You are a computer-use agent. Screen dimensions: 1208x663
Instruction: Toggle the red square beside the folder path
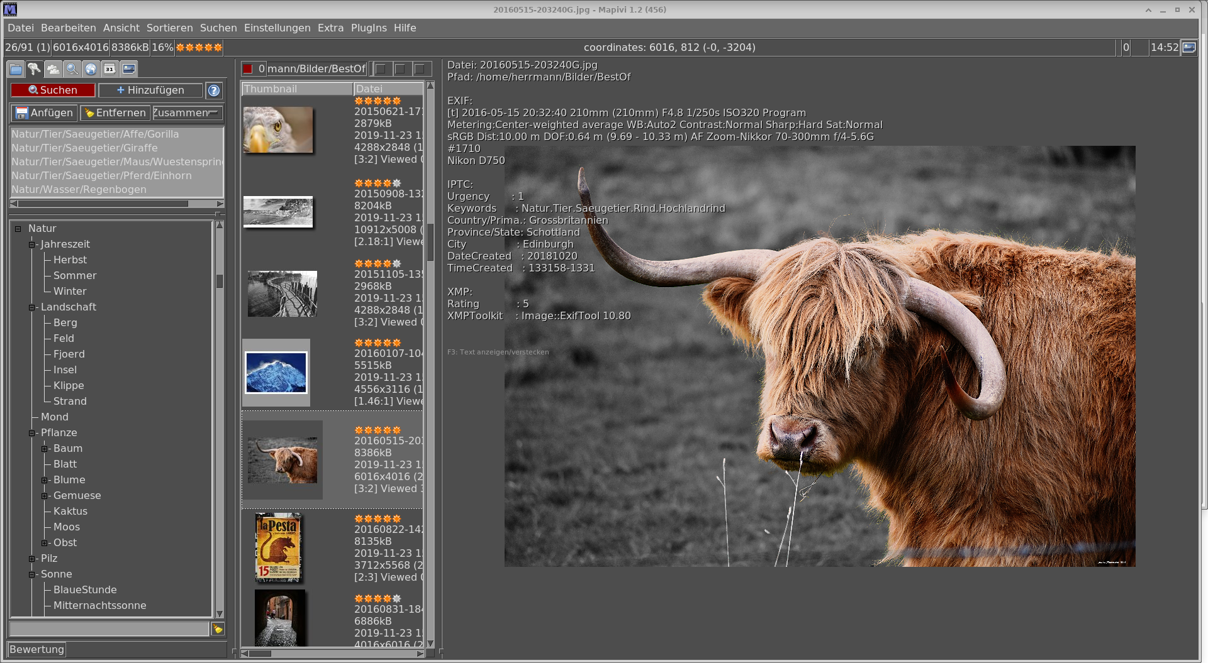click(248, 69)
